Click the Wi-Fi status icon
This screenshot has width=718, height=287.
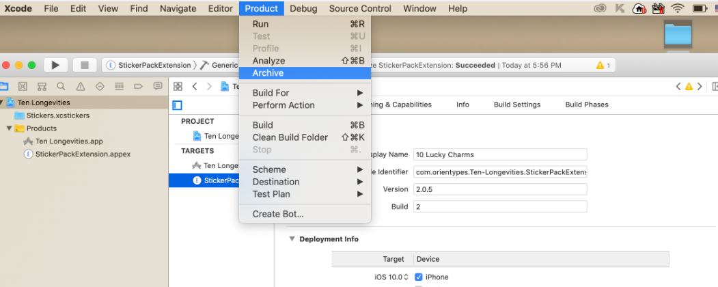pyautogui.click(x=677, y=8)
